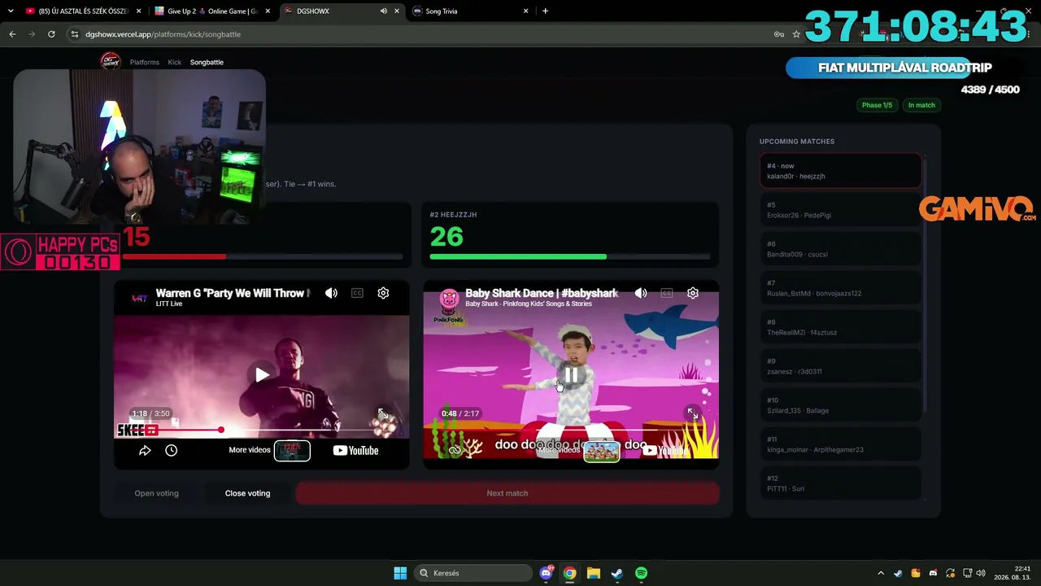This screenshot has width=1041, height=586.
Task: Open the tab search dropdown
Action: (11, 11)
